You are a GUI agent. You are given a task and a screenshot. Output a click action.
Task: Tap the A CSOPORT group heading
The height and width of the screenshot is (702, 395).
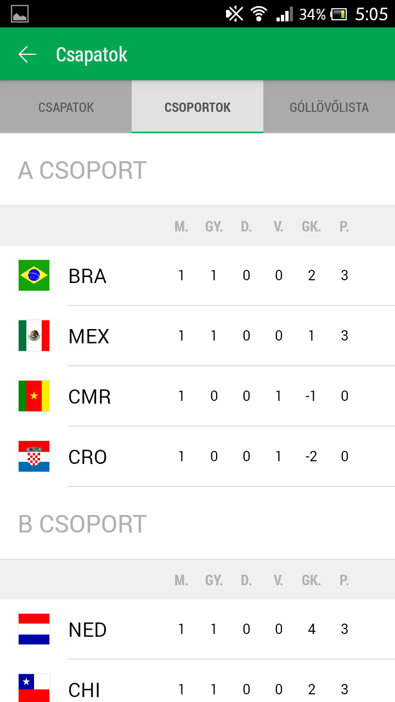[x=82, y=171]
